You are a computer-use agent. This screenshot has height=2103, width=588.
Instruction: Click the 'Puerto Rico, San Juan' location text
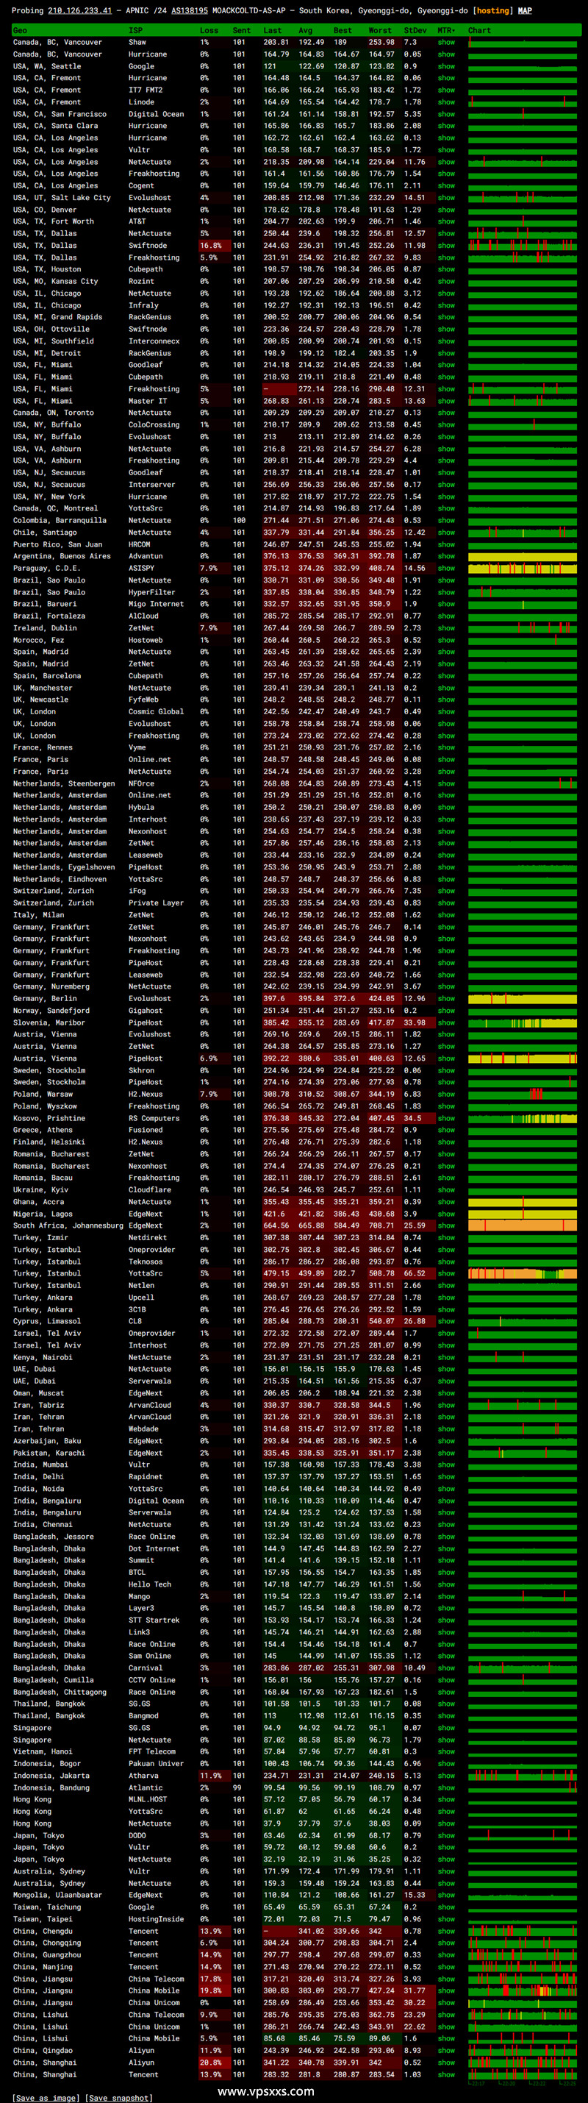[58, 544]
